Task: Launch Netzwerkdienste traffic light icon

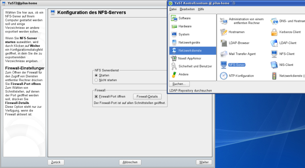Action: [x=274, y=76]
